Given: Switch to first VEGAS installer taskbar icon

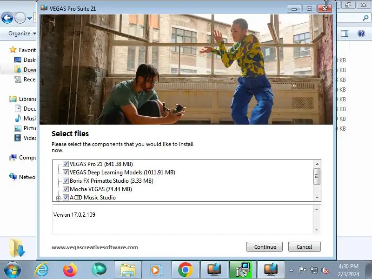Looking at the screenshot, I should [x=214, y=270].
